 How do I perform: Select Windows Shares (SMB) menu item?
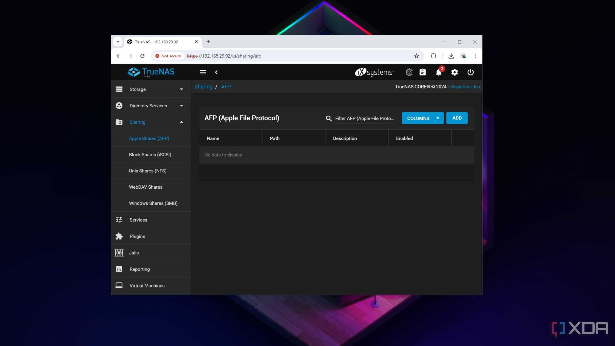[x=153, y=203]
